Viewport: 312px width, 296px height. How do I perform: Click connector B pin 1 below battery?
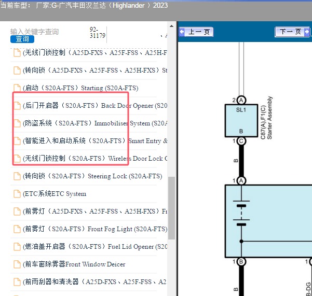[241, 262]
